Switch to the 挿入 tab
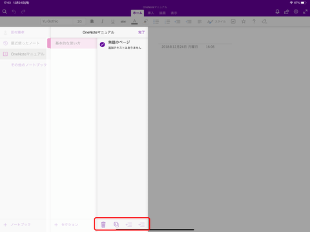The image size is (310, 232). tap(150, 13)
